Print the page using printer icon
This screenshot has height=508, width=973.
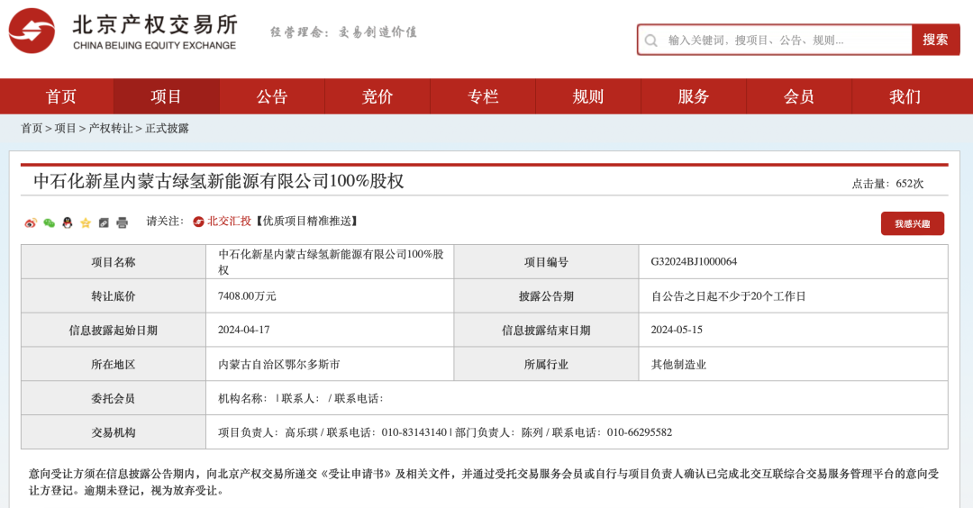coord(123,222)
